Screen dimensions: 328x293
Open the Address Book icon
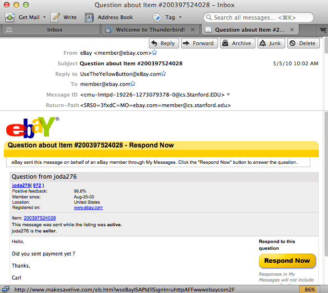89,17
